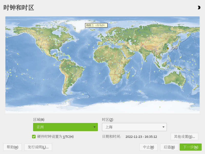The image size is (205, 154).
Task: Click the Shanghai city marker on the map
Action: pyautogui.click(x=168, y=48)
